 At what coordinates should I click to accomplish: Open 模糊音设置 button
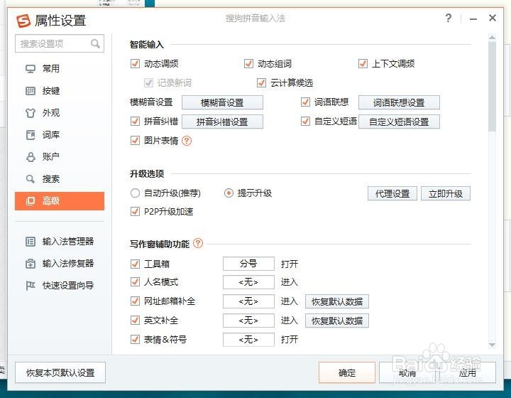(x=222, y=103)
